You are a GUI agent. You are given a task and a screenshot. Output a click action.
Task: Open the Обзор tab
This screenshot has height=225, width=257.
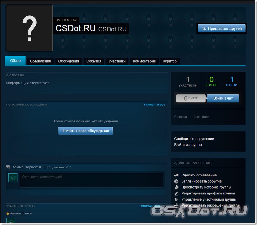(x=15, y=61)
